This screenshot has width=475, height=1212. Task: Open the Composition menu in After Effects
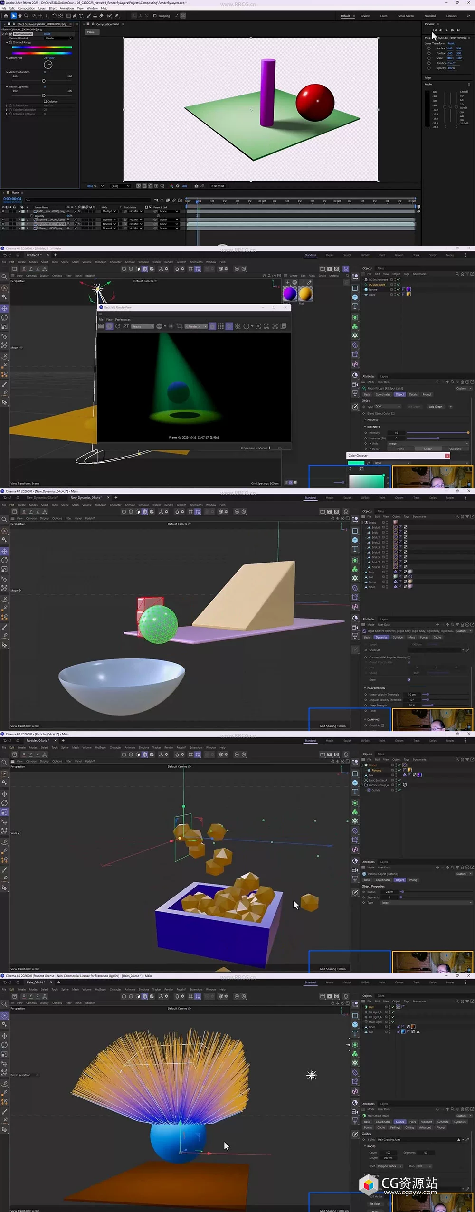(x=27, y=8)
